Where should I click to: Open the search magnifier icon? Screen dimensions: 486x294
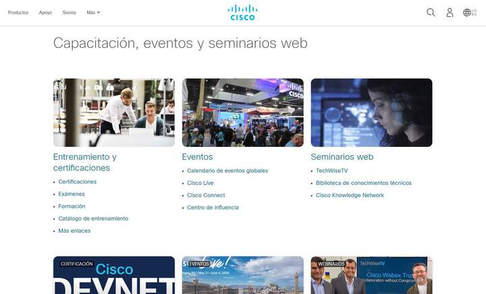(x=431, y=12)
